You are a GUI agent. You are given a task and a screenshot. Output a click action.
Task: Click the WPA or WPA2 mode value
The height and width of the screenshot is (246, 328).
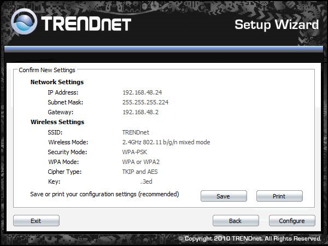click(142, 162)
